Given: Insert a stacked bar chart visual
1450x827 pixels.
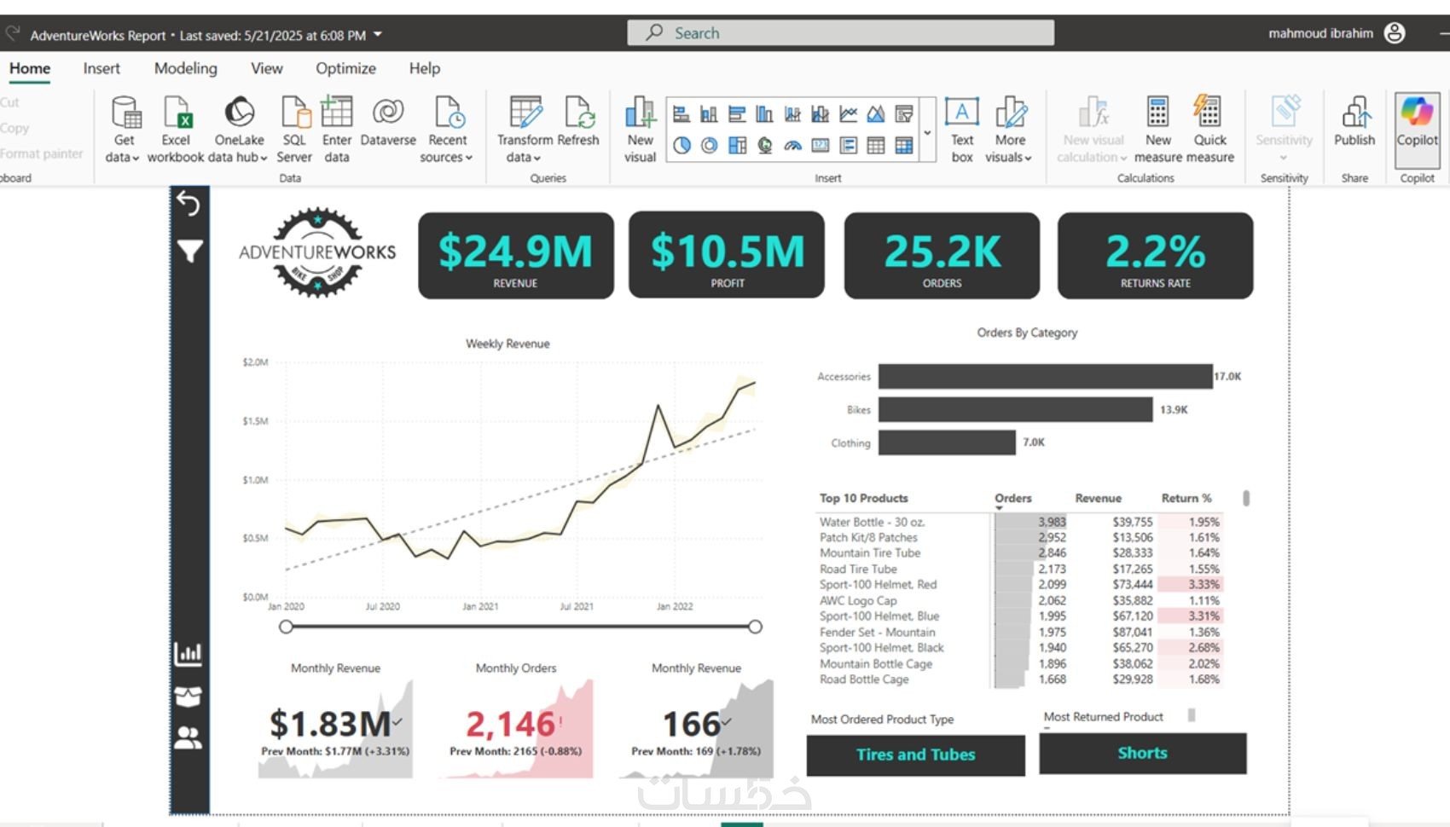Looking at the screenshot, I should coord(681,114).
